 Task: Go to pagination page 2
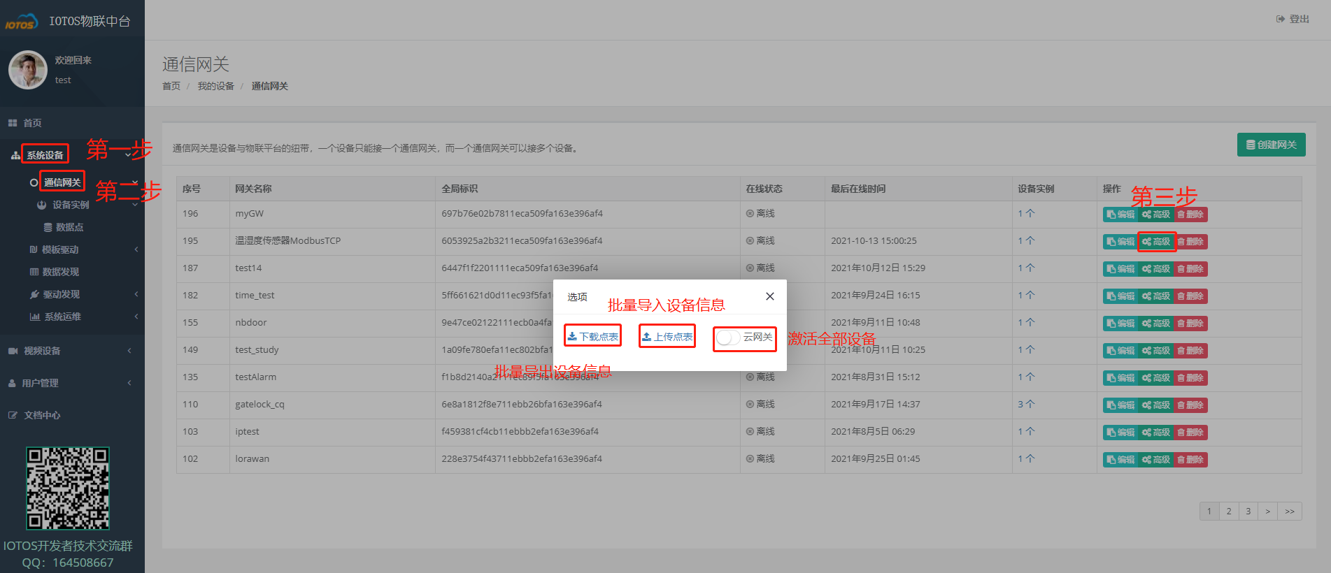coord(1229,512)
